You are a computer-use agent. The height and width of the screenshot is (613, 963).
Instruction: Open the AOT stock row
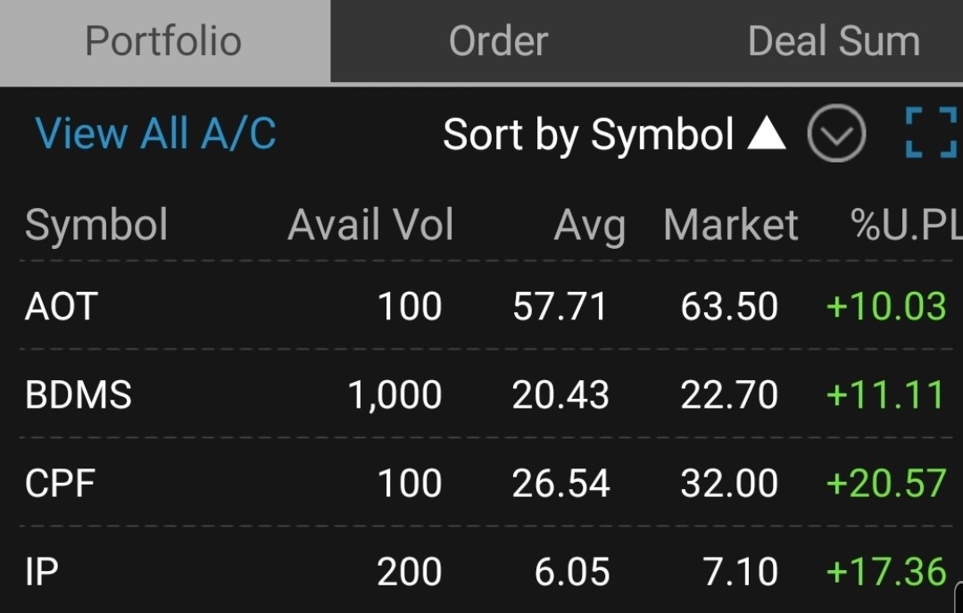[x=61, y=307]
